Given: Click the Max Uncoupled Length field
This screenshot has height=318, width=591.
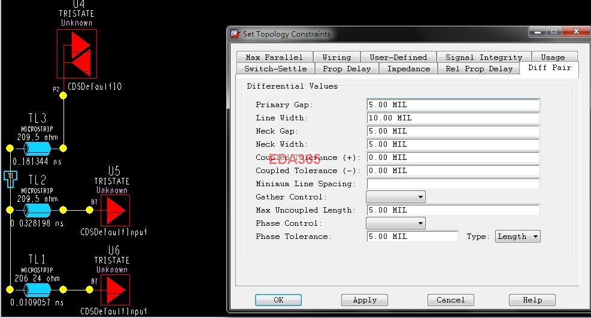Looking at the screenshot, I should pyautogui.click(x=453, y=210).
